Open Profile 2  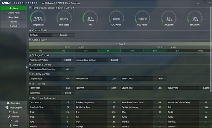(x=14, y=26)
